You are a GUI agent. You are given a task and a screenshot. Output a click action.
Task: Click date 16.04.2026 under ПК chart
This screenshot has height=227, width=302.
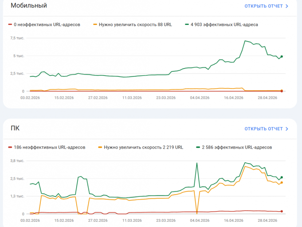pos(234,220)
